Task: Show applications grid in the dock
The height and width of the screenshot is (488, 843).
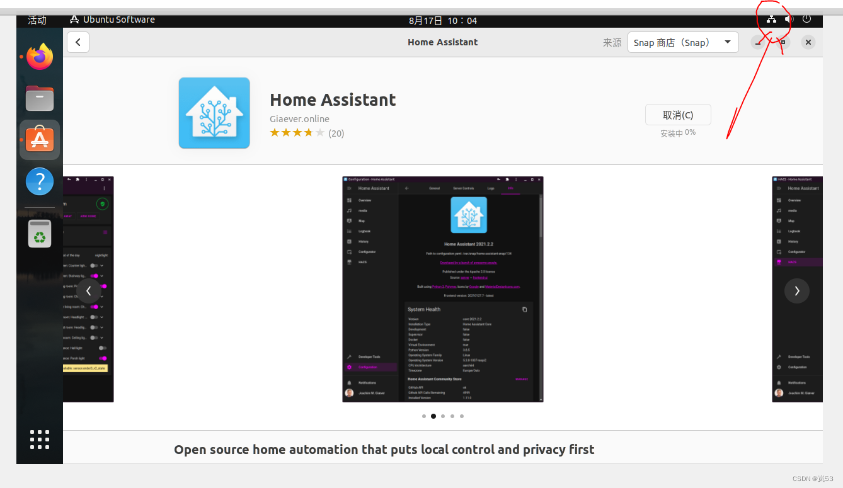Action: coord(40,440)
